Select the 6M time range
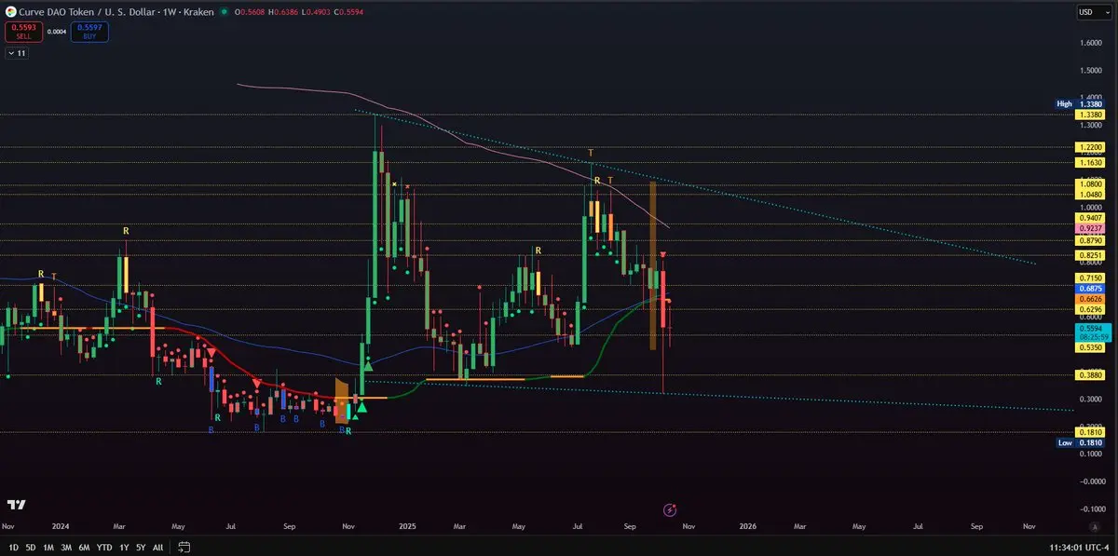This screenshot has width=1118, height=556. click(84, 547)
